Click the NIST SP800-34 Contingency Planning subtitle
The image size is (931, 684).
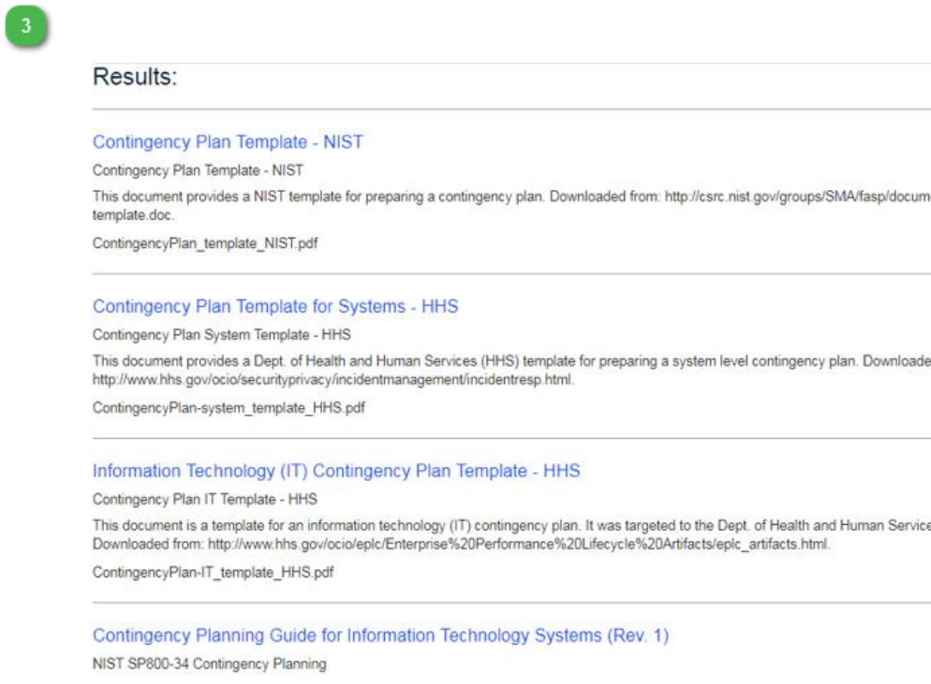(x=209, y=664)
